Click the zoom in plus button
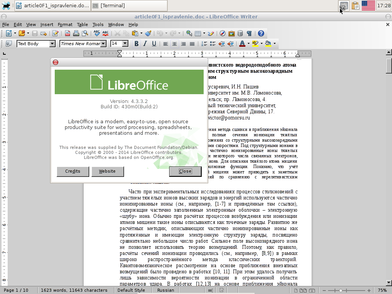The height and width of the screenshot is (294, 392). click(369, 290)
